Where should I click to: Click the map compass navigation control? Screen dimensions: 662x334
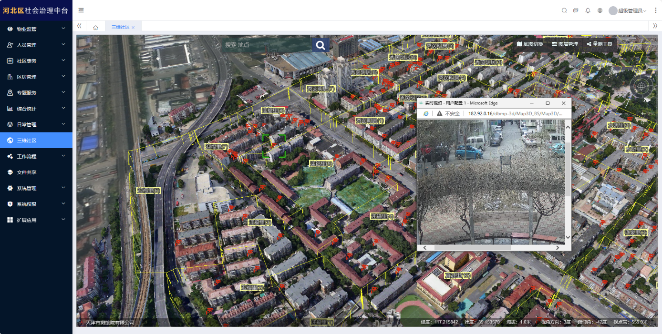click(x=641, y=86)
